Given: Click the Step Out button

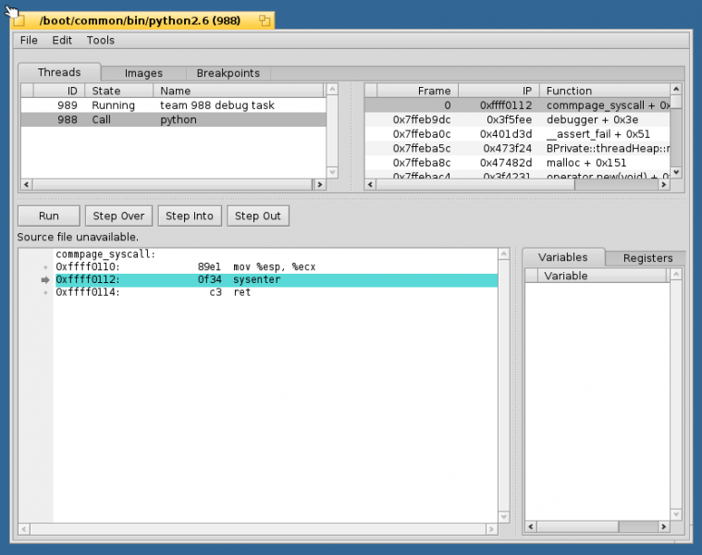Looking at the screenshot, I should tap(257, 216).
